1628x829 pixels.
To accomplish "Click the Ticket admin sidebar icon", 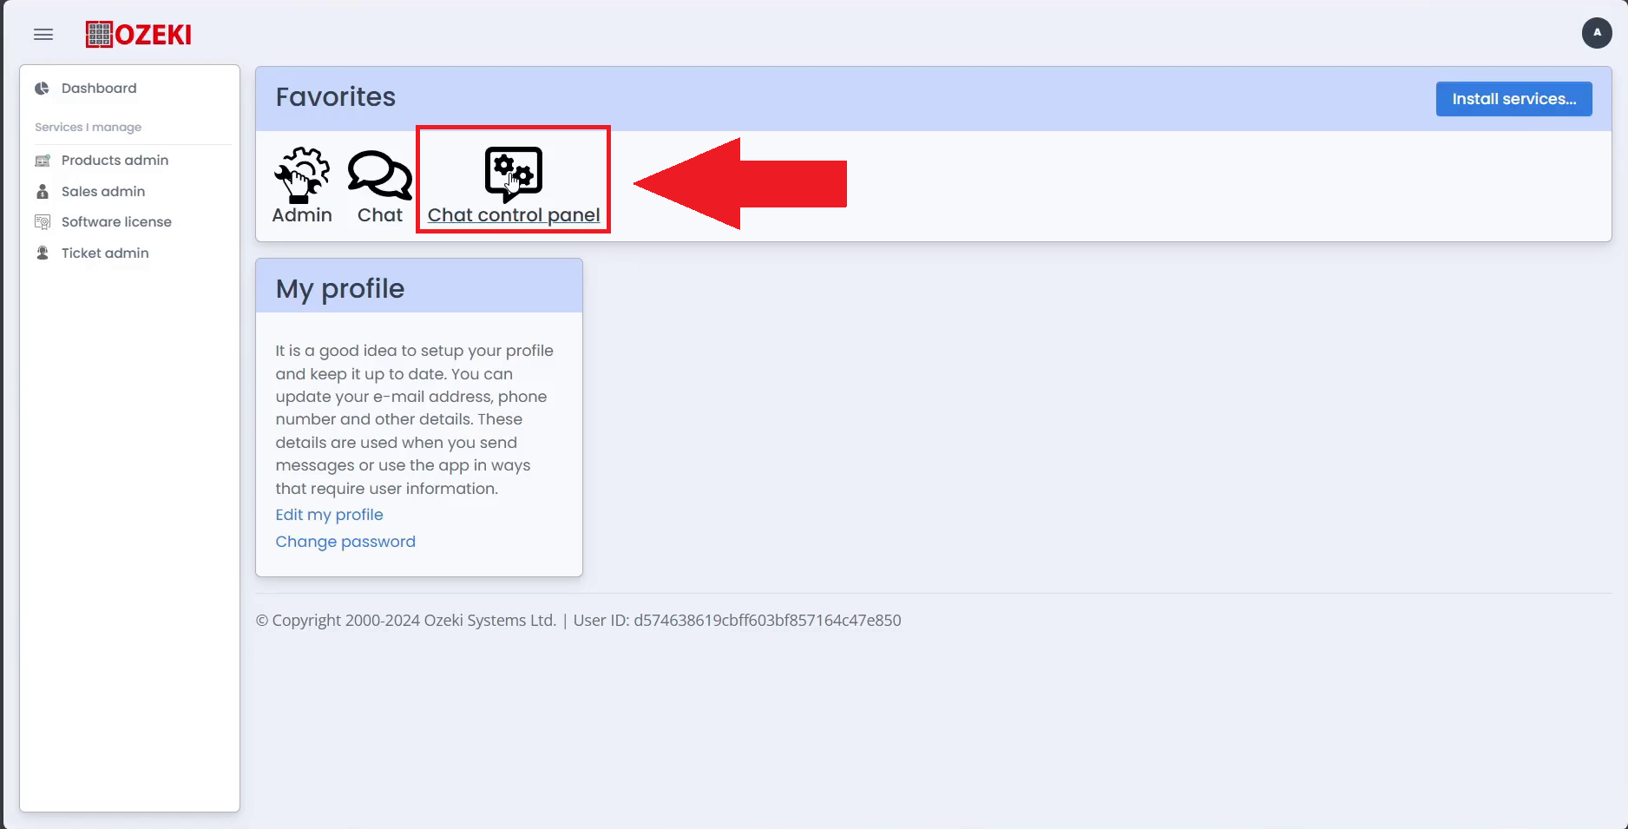I will 42,253.
